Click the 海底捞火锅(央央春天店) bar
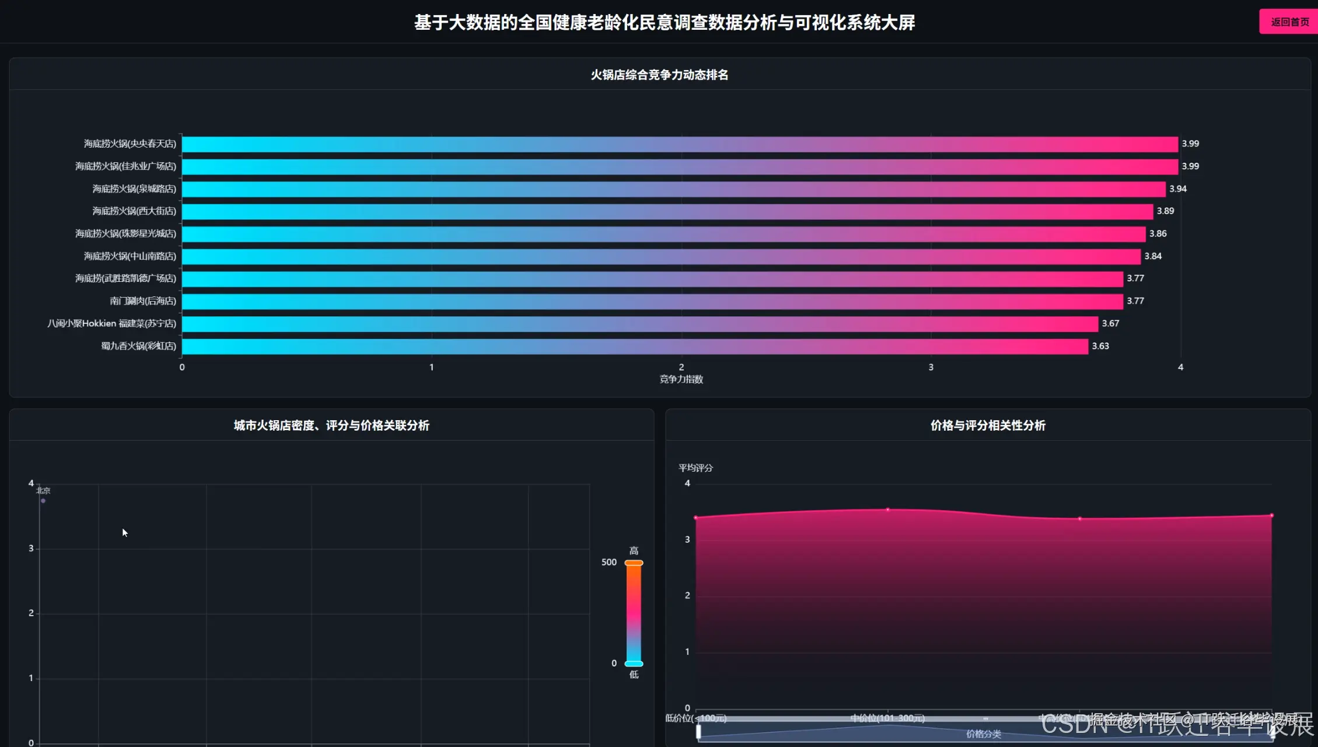The image size is (1318, 747). pos(680,144)
